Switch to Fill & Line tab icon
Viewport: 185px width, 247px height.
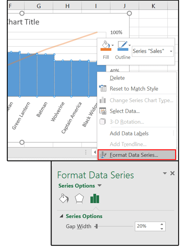tap(64, 198)
